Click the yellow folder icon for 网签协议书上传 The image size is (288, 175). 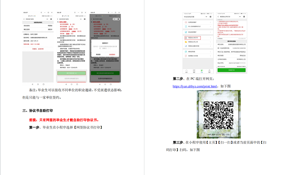(x=185, y=42)
